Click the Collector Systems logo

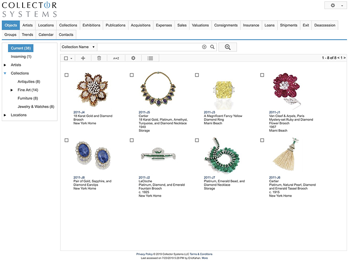click(x=29, y=10)
